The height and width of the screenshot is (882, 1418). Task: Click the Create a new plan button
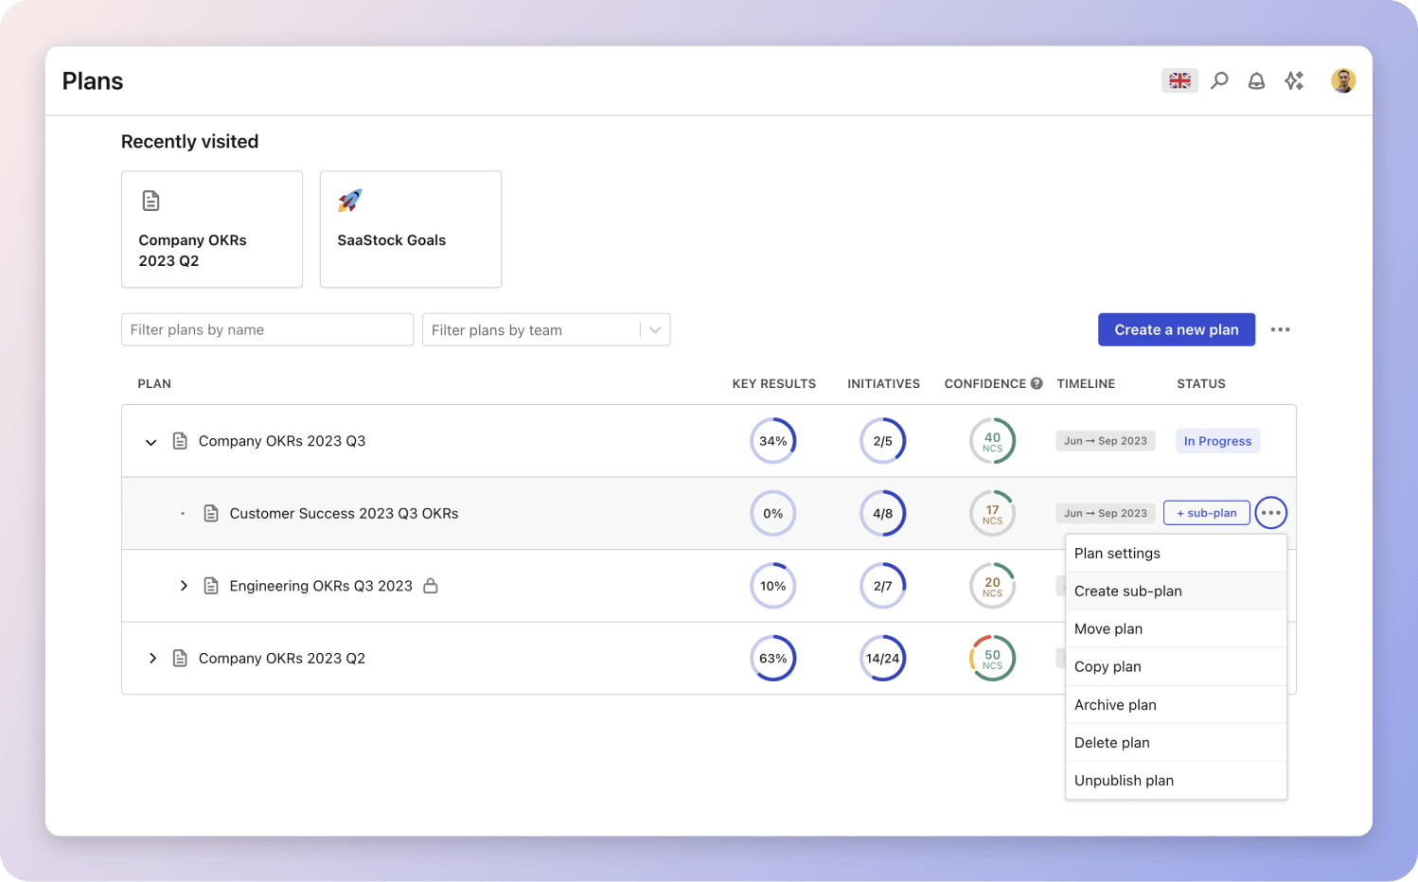click(1176, 329)
